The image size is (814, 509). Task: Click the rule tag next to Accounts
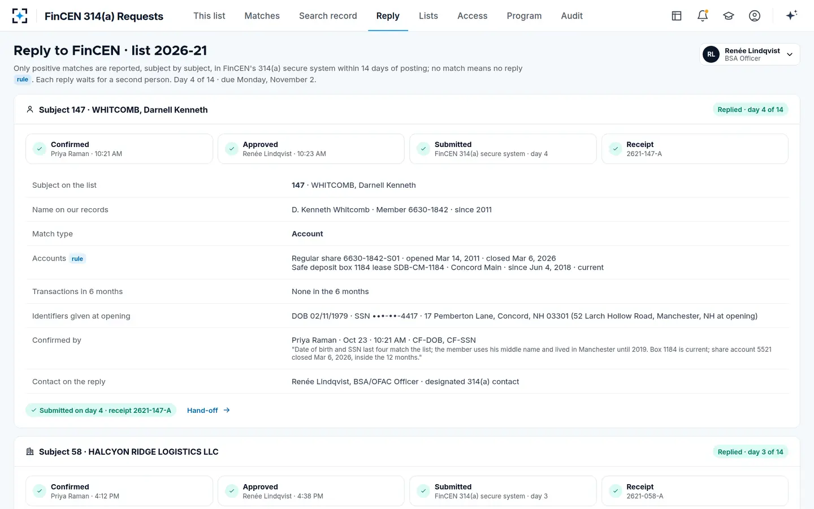(77, 259)
